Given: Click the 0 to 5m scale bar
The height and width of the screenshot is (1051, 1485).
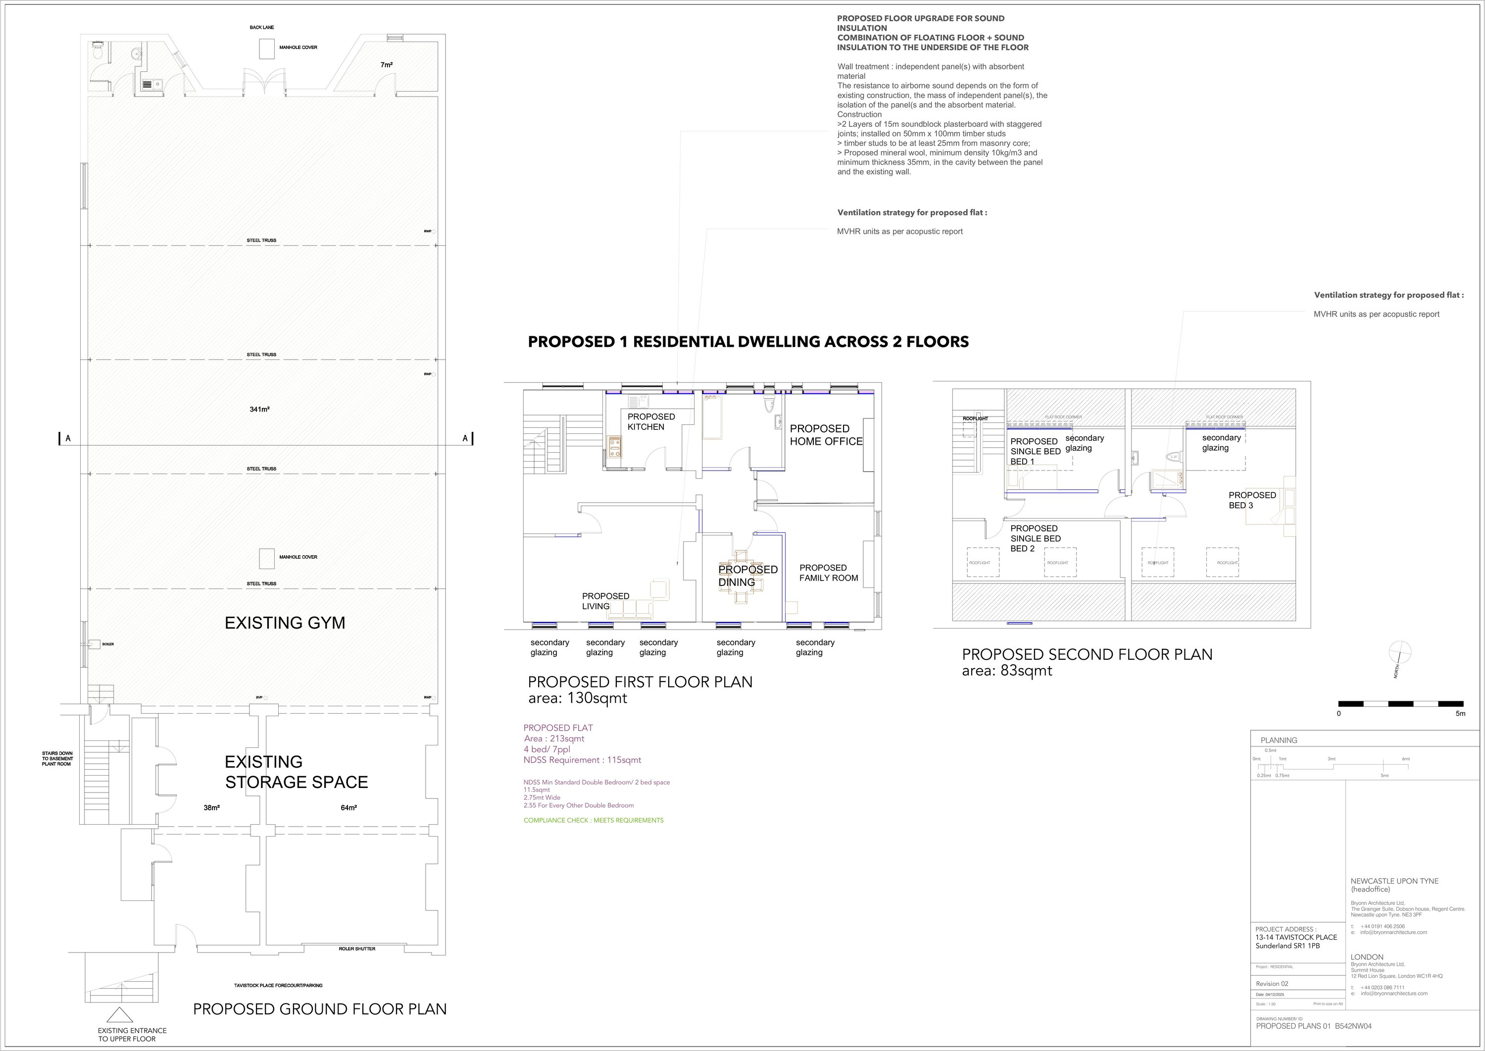Looking at the screenshot, I should 1400,703.
